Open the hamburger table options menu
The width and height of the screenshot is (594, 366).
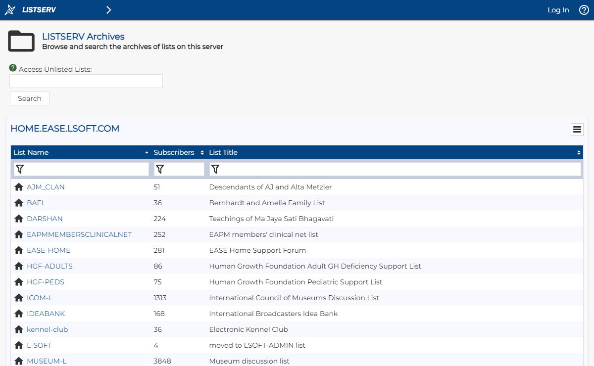coord(577,130)
